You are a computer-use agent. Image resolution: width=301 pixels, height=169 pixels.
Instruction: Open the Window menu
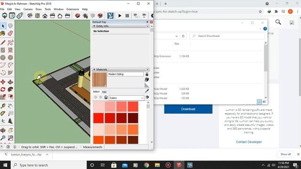click(x=58, y=9)
